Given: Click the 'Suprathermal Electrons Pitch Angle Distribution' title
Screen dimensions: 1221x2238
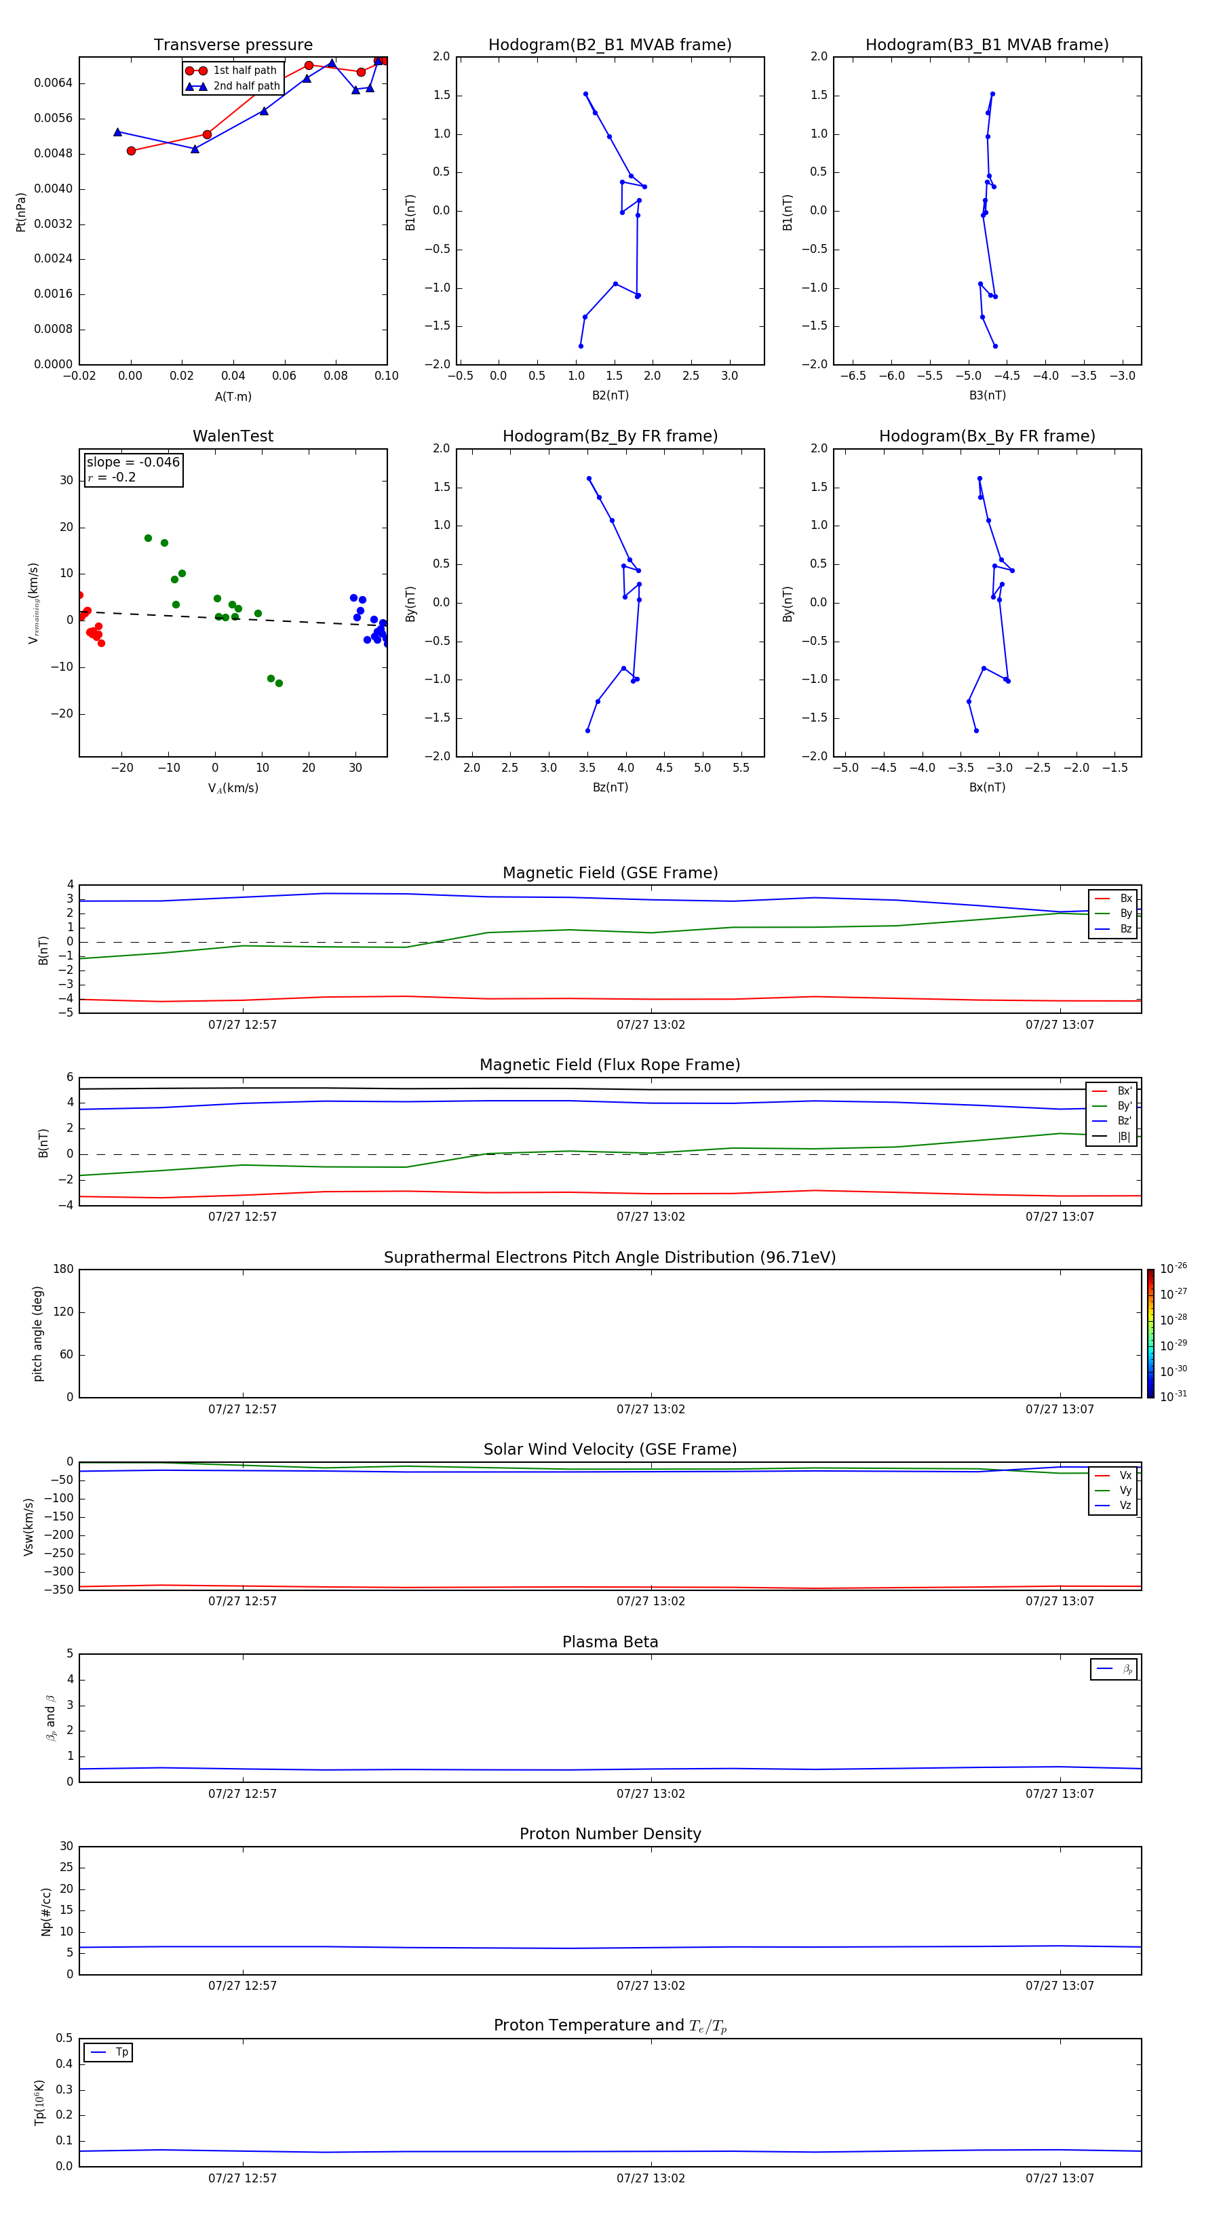Looking at the screenshot, I should click(x=610, y=1257).
